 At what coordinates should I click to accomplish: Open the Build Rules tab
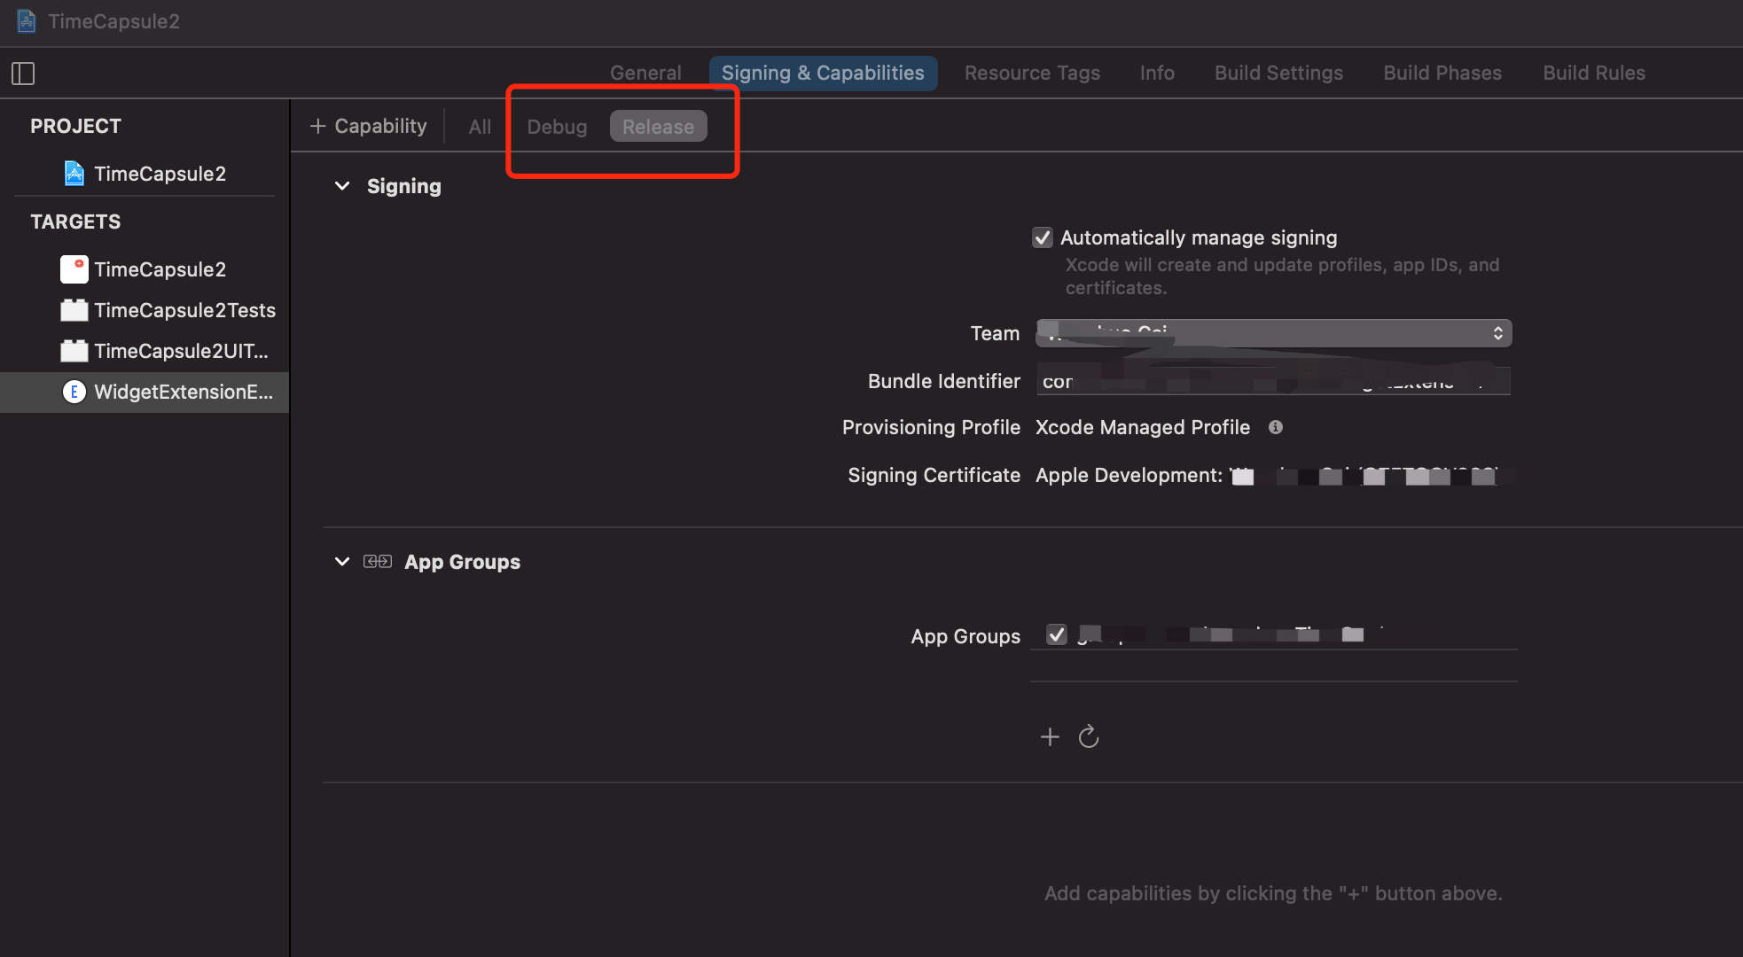pyautogui.click(x=1594, y=73)
